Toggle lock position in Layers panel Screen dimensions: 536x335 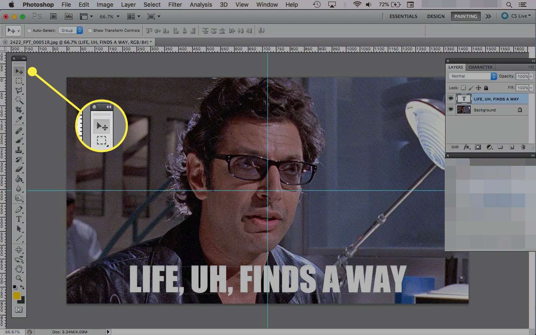click(x=478, y=88)
